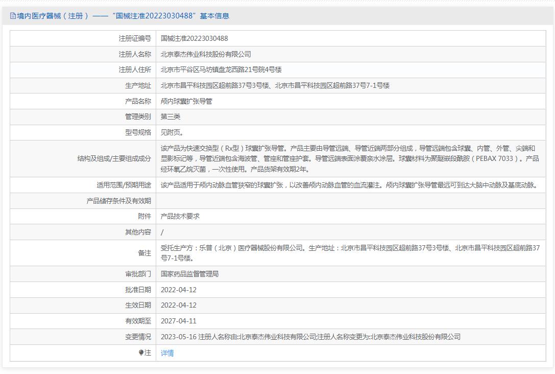Click the bulb icon beside 注 label
This screenshot has height=374, width=555.
(141, 353)
